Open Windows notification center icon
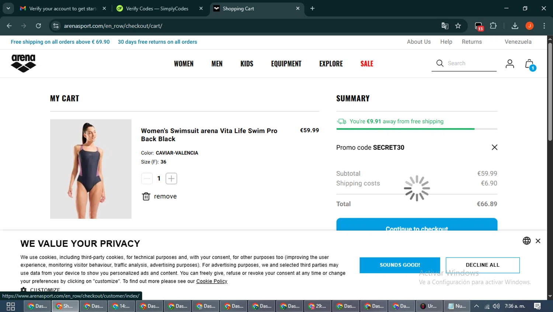553x312 pixels. (x=537, y=306)
